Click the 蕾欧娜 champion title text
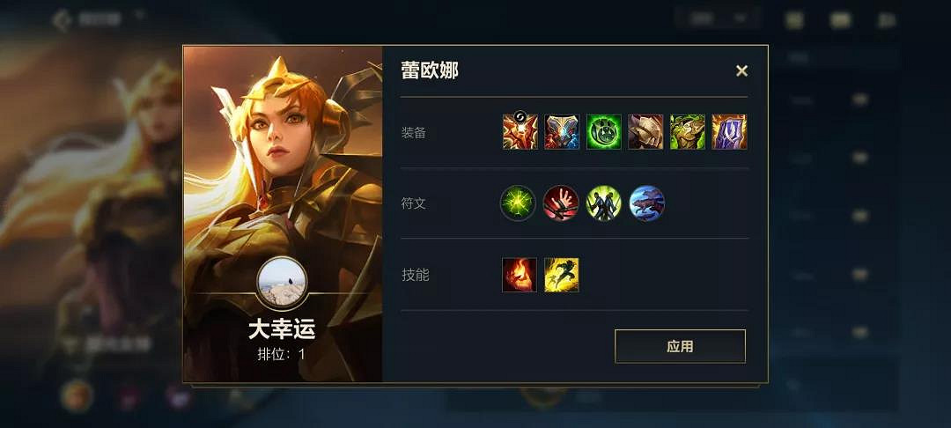The image size is (951, 428). (x=430, y=70)
